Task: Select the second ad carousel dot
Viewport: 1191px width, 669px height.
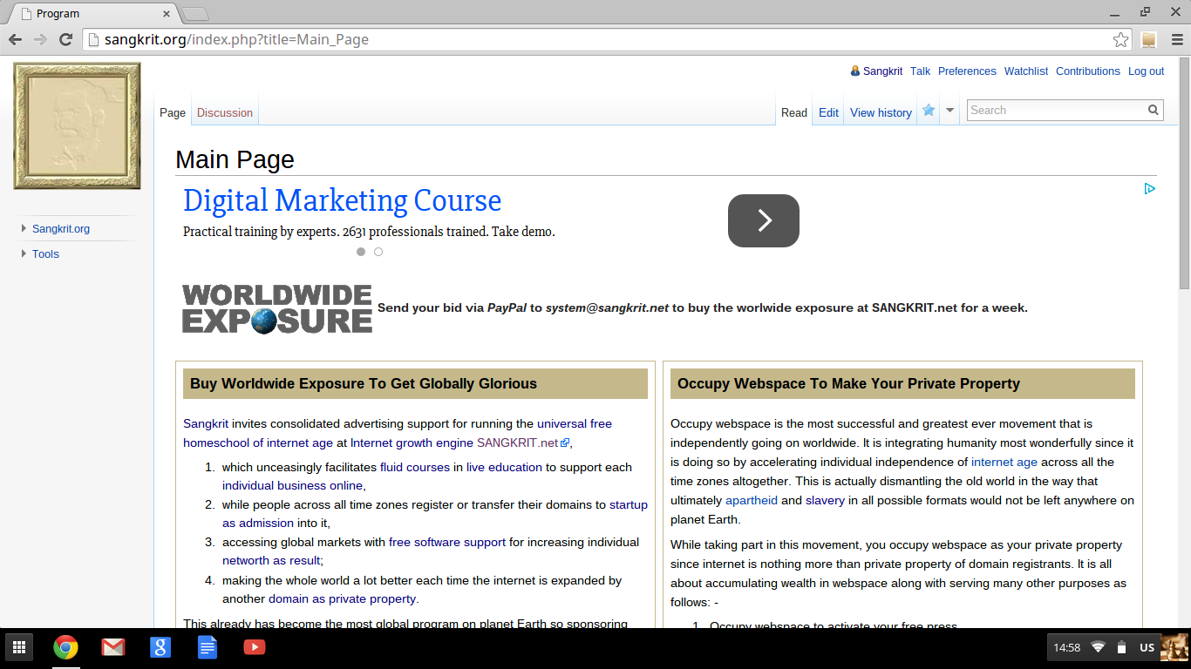Action: pos(378,252)
